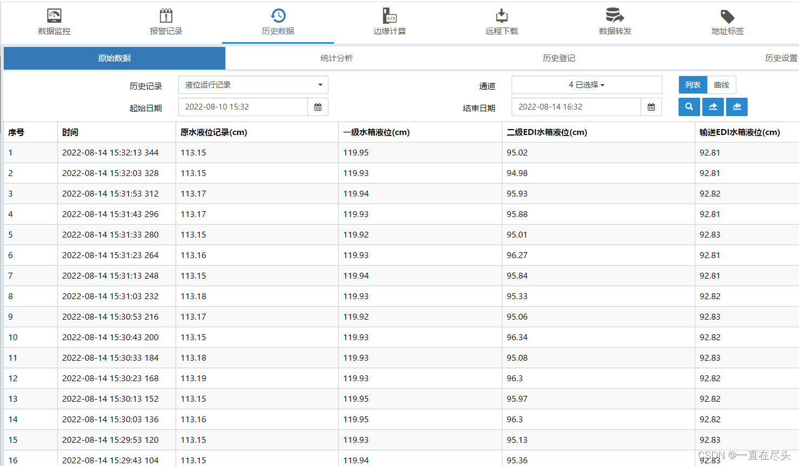Click the value 95.08 in row 11
This screenshot has height=466, width=799.
click(517, 358)
